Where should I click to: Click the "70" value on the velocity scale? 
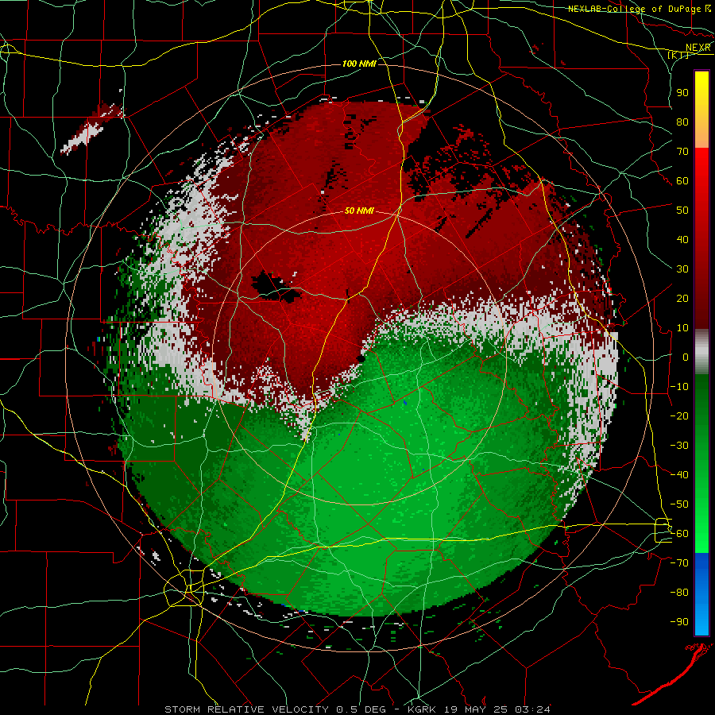coord(682,152)
